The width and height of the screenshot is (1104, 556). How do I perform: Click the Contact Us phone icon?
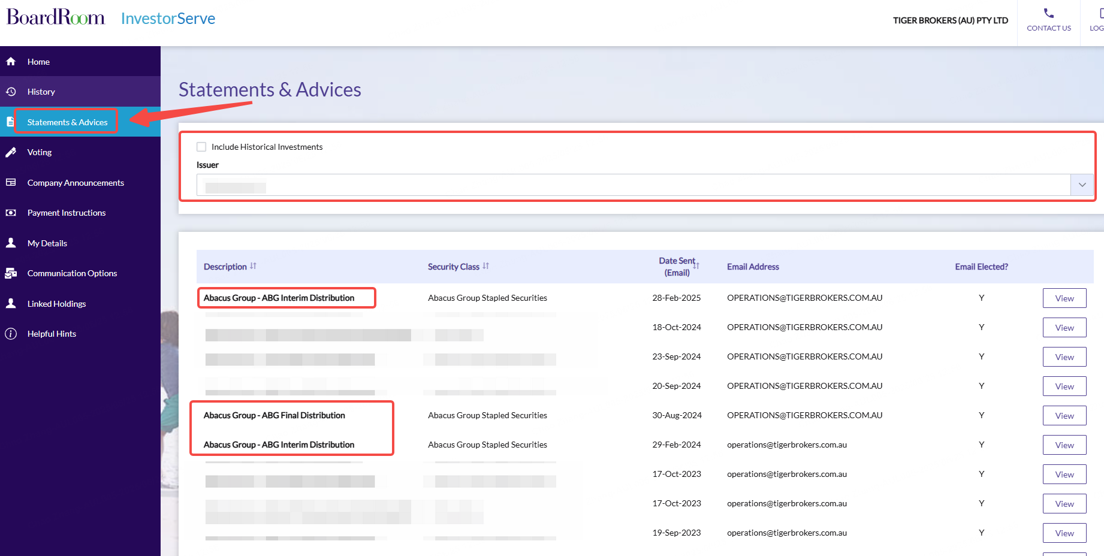[x=1048, y=13]
